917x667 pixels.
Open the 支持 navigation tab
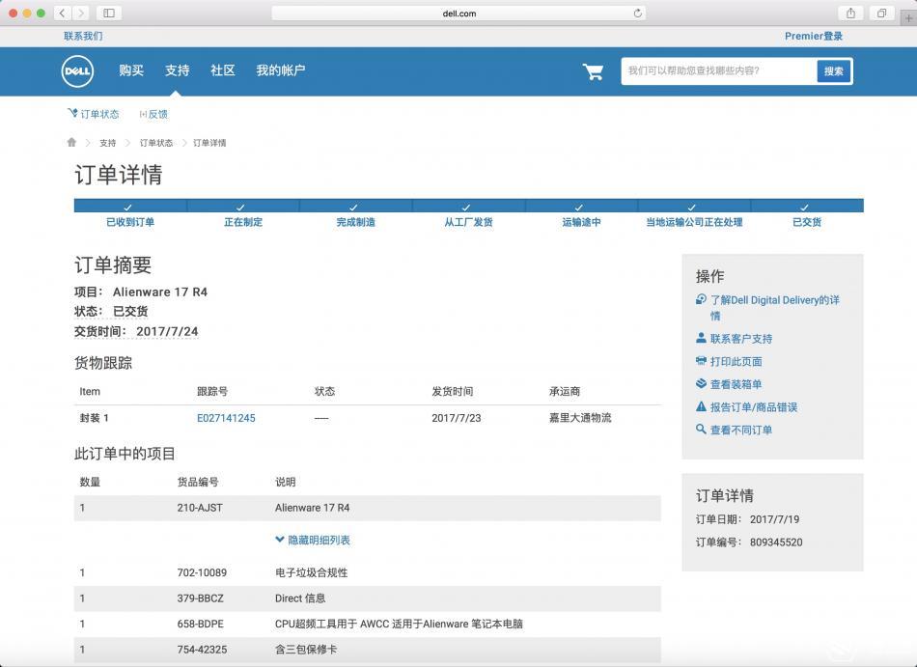tap(176, 70)
